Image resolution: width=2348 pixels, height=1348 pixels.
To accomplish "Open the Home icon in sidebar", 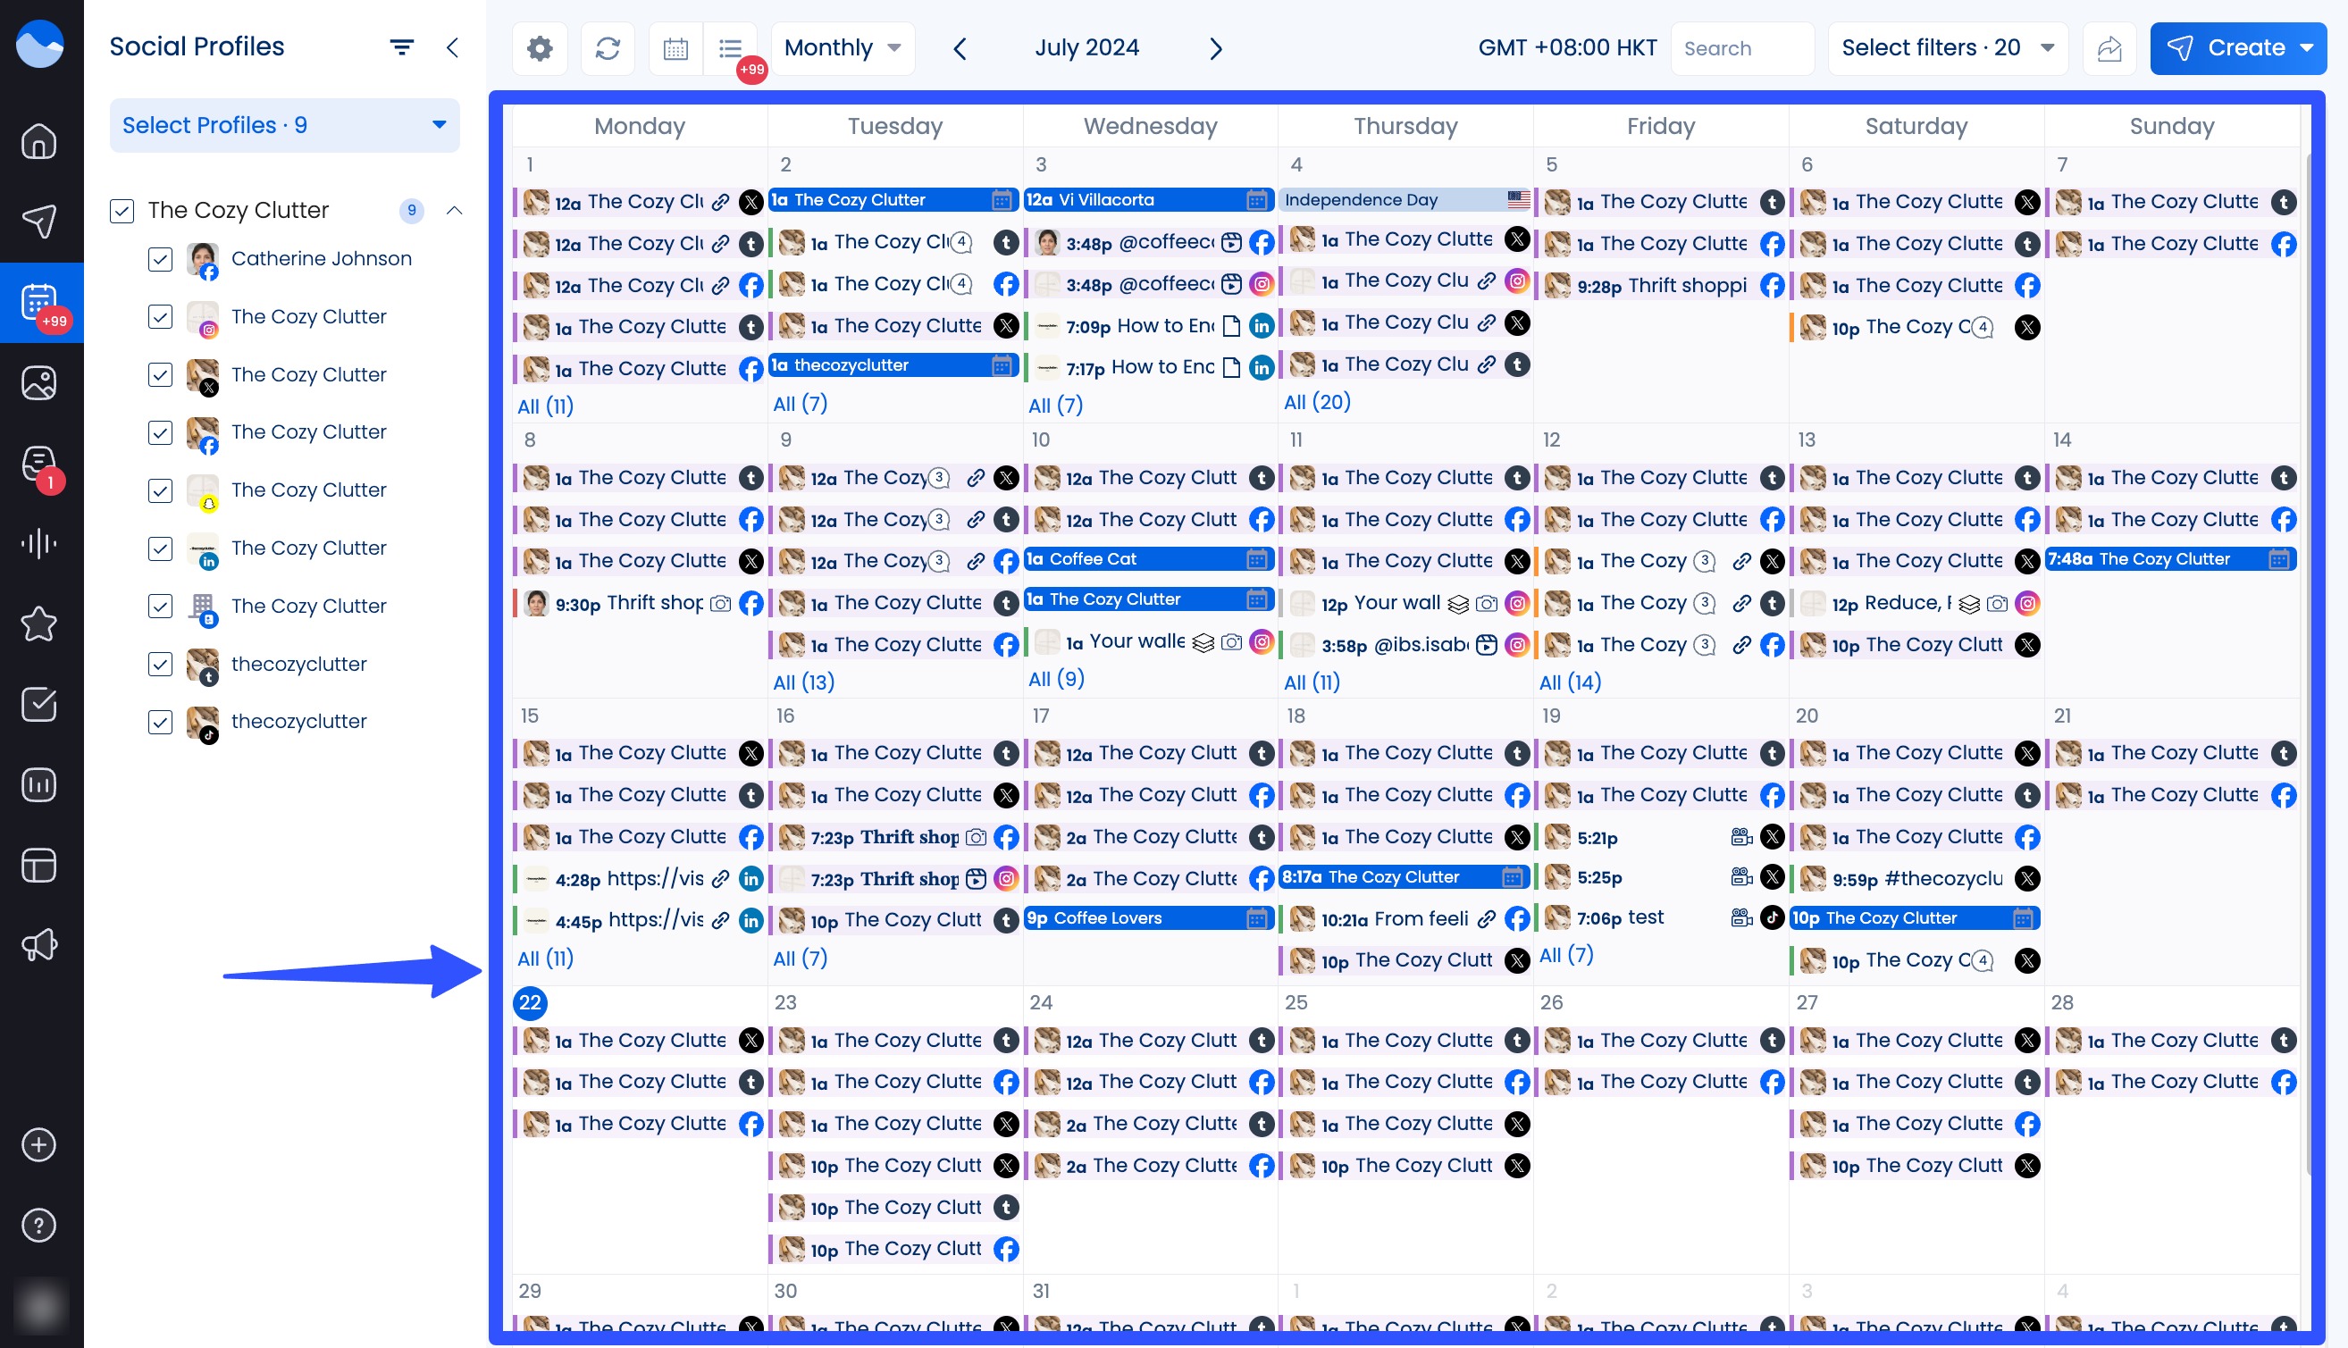I will click(39, 141).
